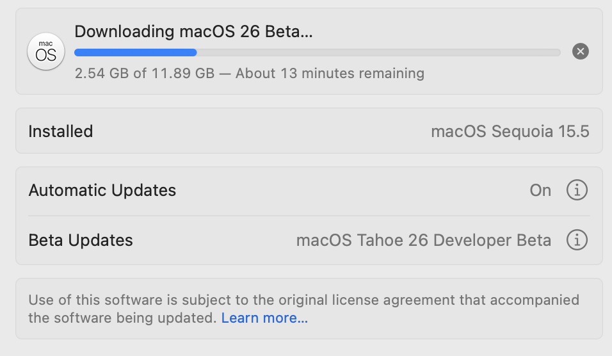The image size is (612, 356).
Task: Click the blue filled part of progress bar
Action: [x=135, y=53]
